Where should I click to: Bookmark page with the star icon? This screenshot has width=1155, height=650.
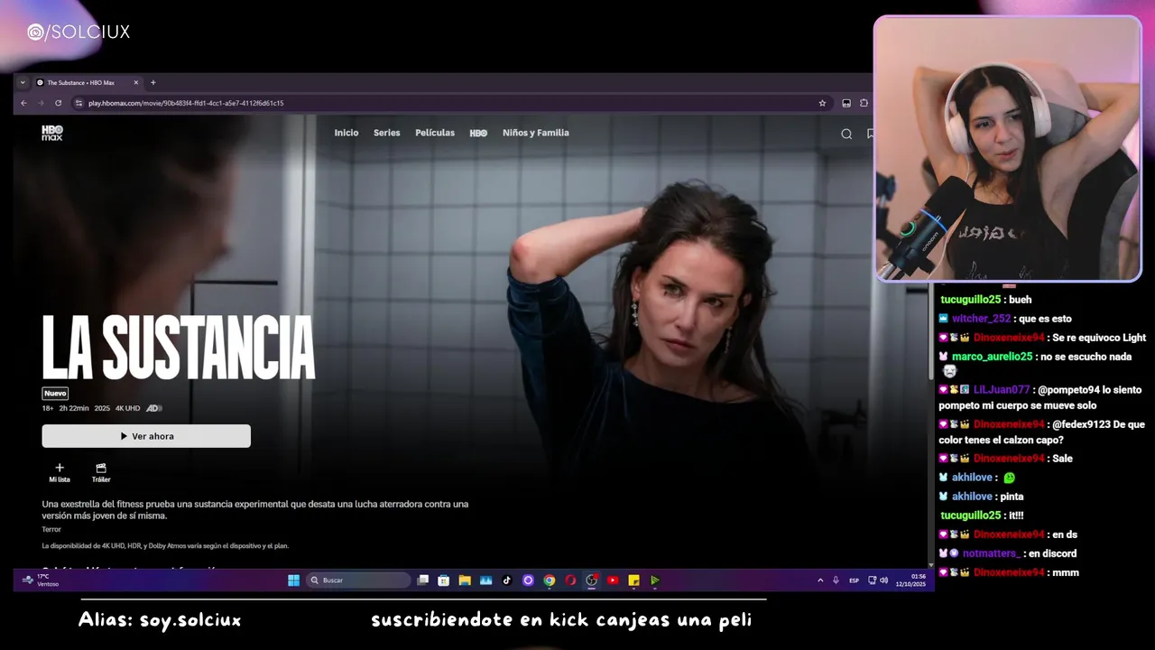[822, 103]
